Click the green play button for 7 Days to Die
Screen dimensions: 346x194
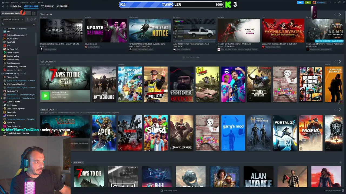(45, 96)
